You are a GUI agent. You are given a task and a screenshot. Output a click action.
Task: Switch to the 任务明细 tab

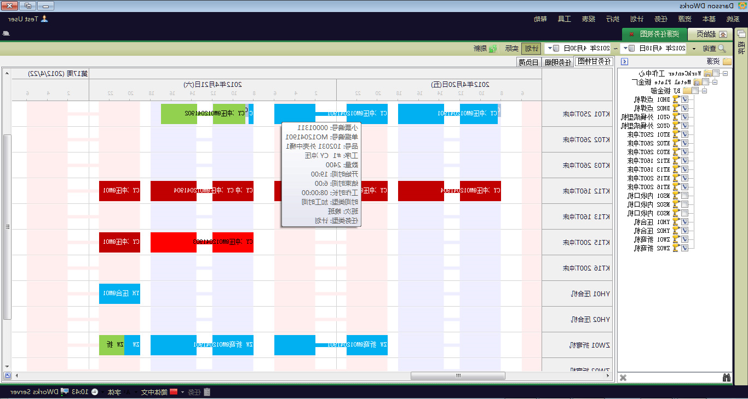(x=557, y=62)
